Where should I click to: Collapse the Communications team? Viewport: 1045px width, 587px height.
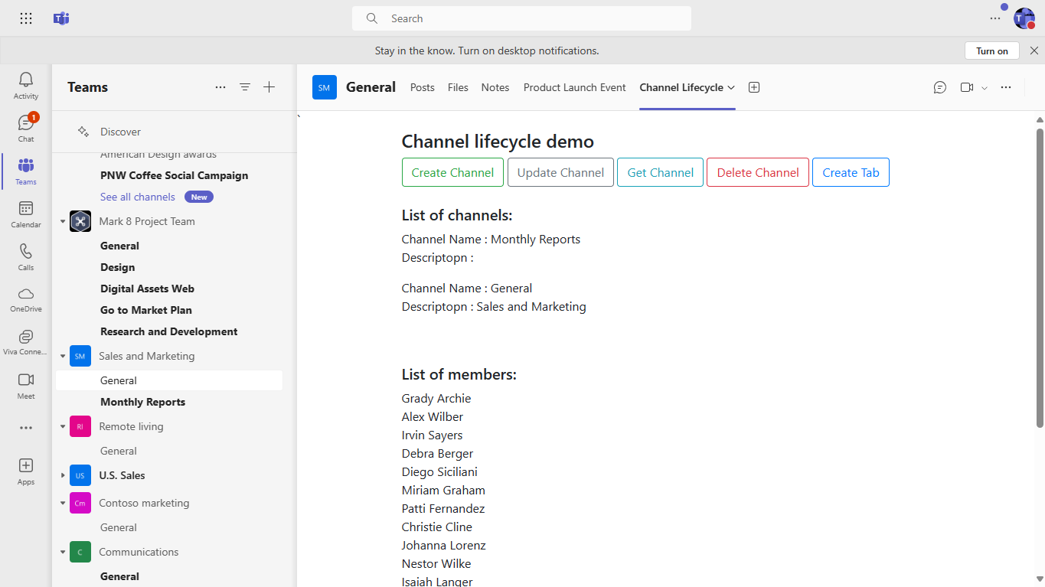tap(63, 552)
